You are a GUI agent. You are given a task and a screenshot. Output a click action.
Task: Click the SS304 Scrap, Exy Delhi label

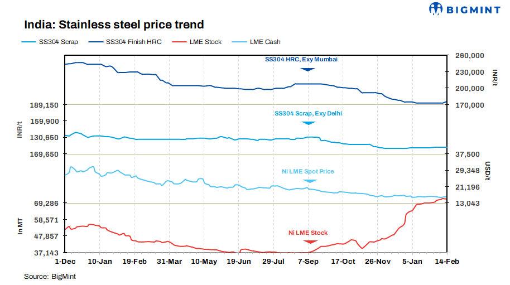tap(308, 113)
